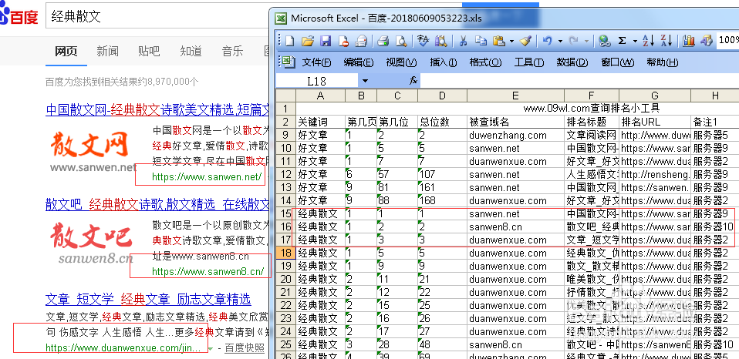The width and height of the screenshot is (739, 359).
Task: Copy selection with the Copy icon
Action: [481, 41]
